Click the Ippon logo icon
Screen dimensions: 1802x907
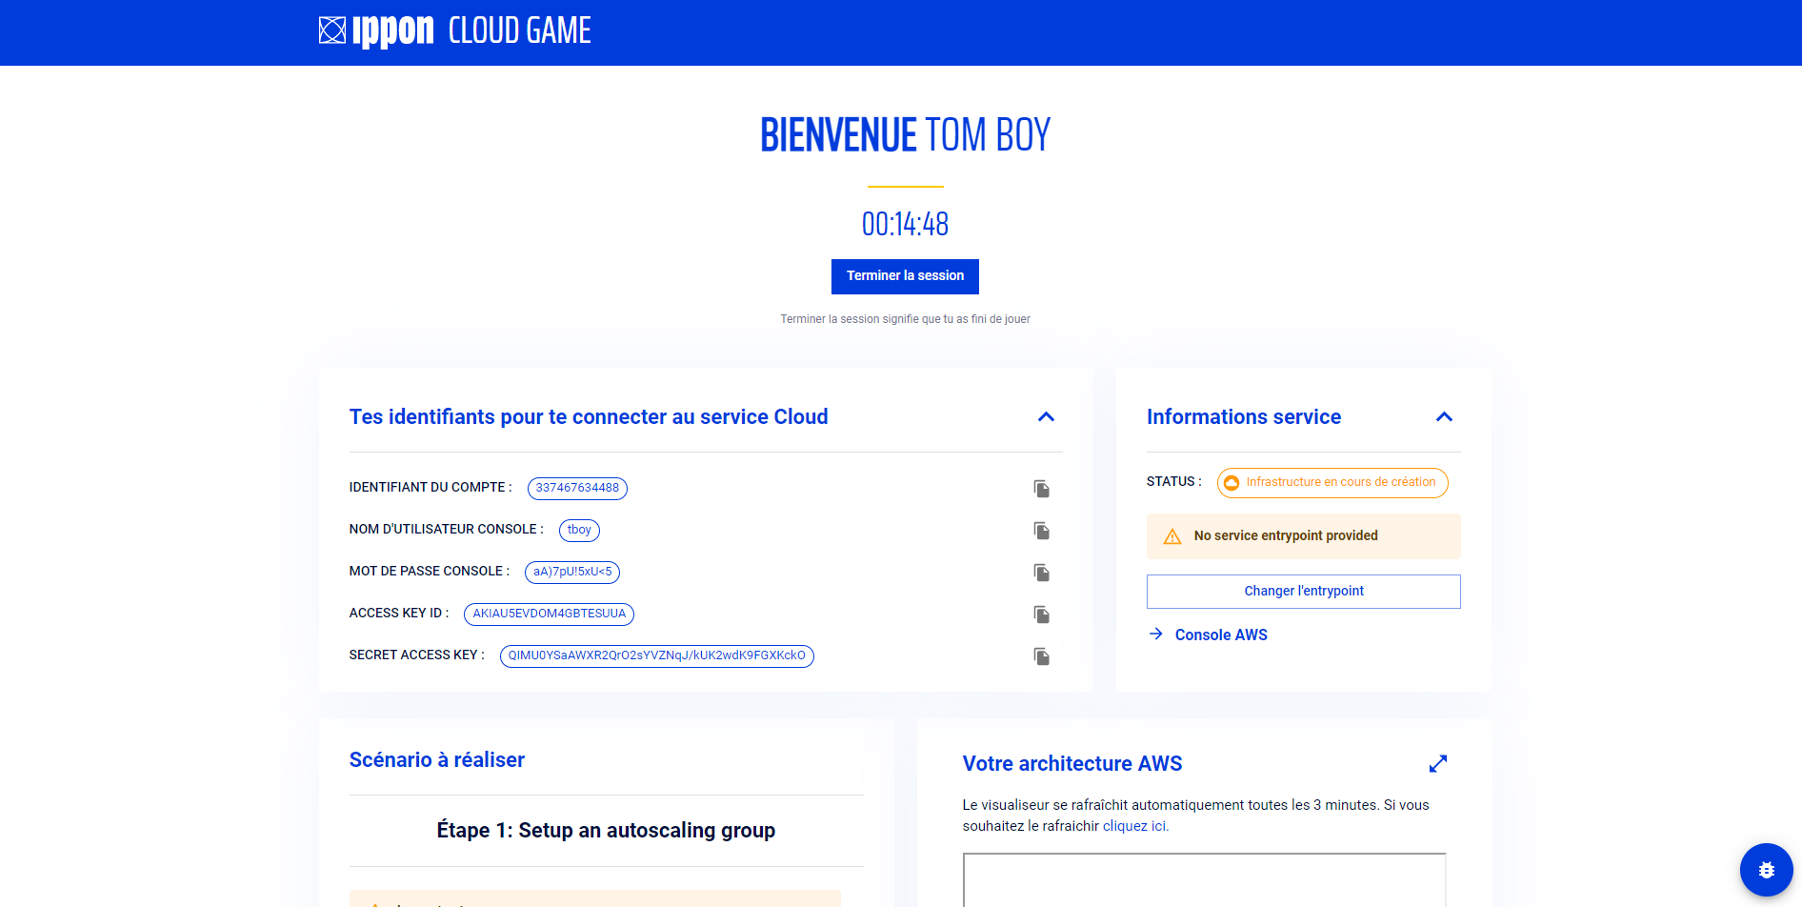tap(332, 30)
